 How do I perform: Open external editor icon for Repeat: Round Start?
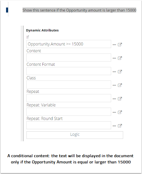coord(120,126)
